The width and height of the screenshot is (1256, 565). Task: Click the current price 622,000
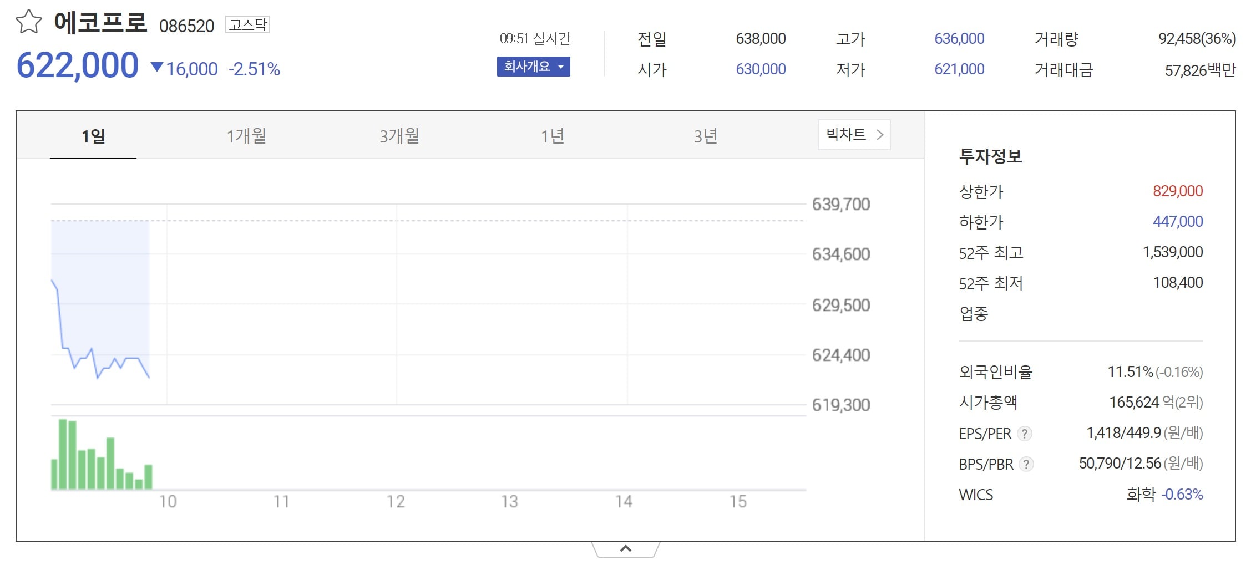click(78, 65)
